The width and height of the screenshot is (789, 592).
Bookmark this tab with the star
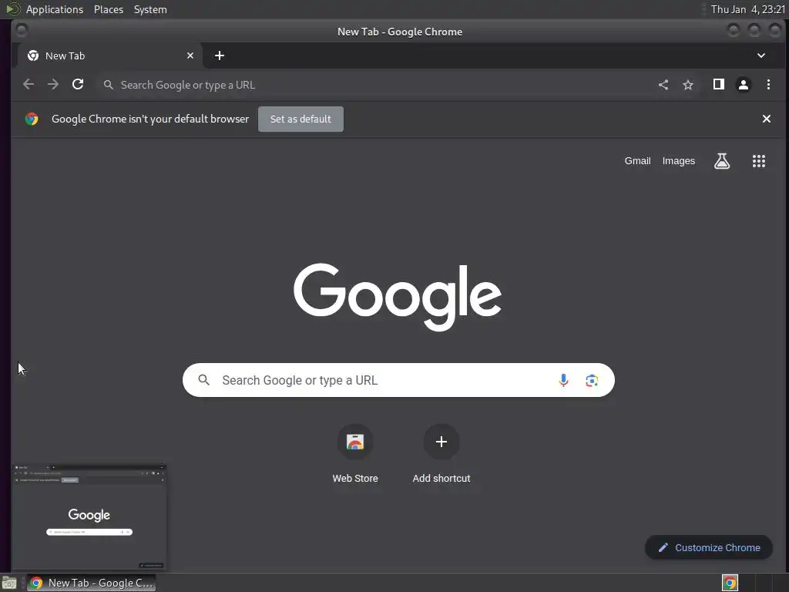coord(688,85)
